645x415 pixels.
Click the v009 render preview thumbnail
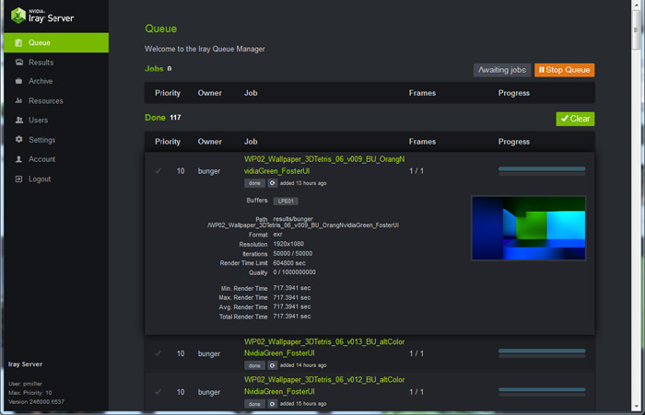point(529,228)
